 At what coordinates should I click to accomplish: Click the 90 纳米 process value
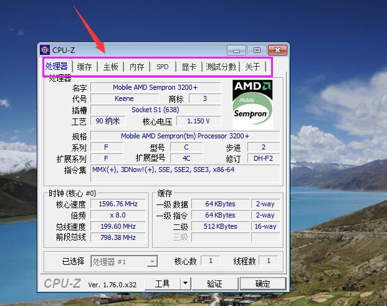(108, 121)
